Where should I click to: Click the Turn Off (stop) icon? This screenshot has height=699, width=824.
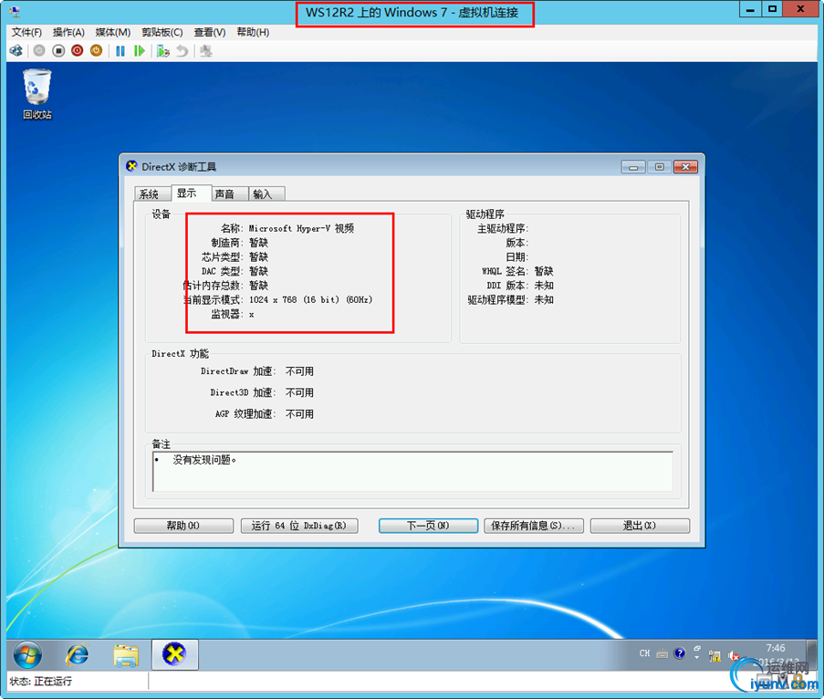58,51
